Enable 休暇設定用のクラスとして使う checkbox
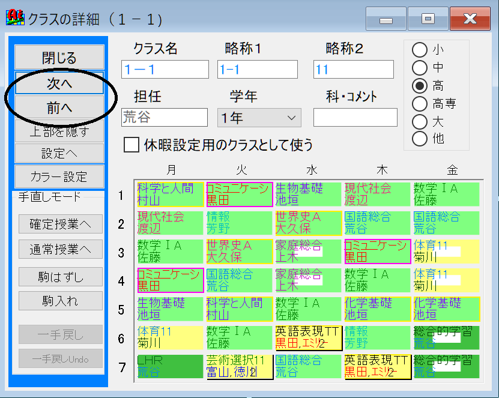Image resolution: width=499 pixels, height=398 pixels. click(132, 145)
